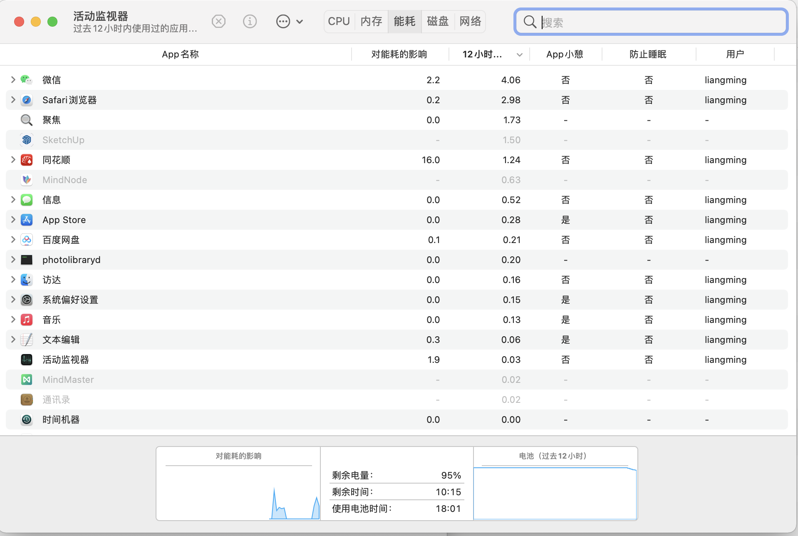
Task: Click the WeChat (微信) app icon
Action: pyautogui.click(x=27, y=80)
